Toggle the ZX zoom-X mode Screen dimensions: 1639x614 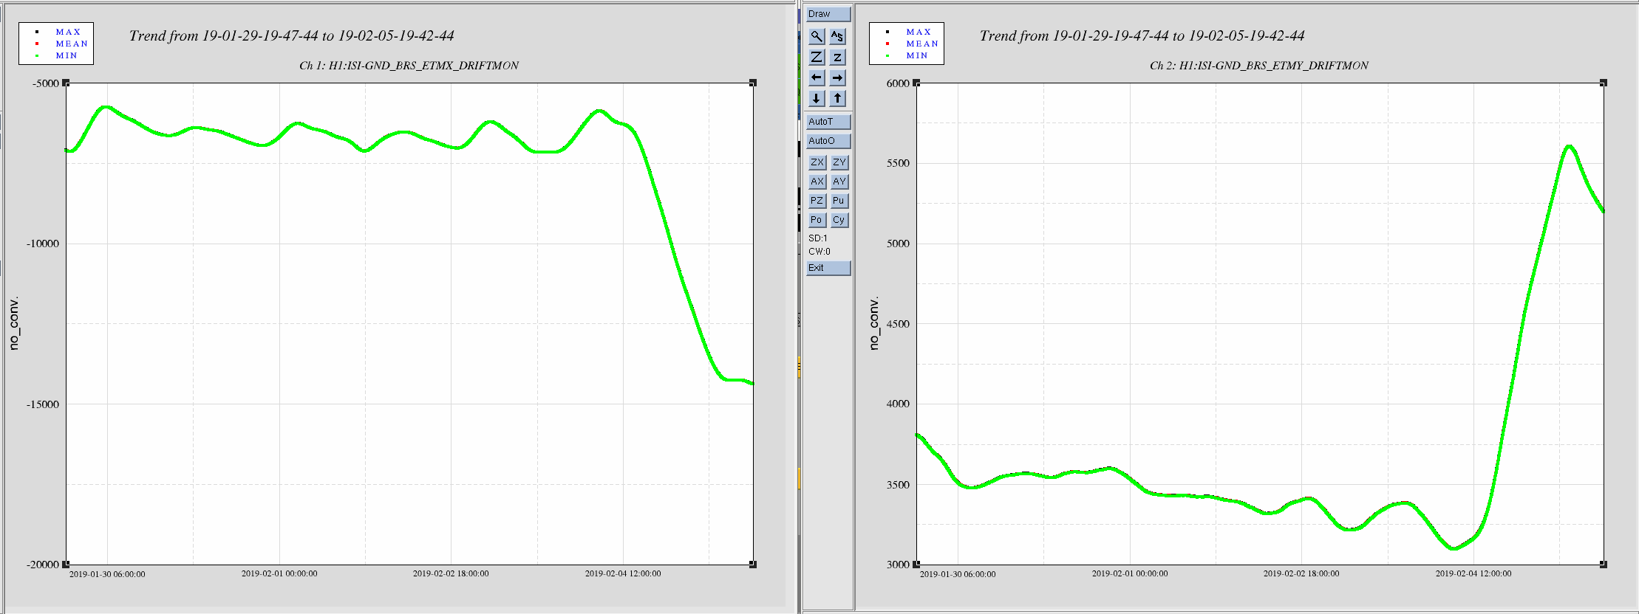[817, 162]
